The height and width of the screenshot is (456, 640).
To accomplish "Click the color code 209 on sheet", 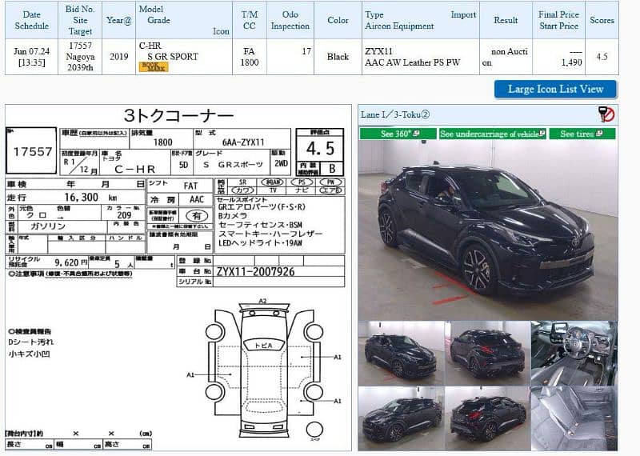I will pyautogui.click(x=124, y=215).
